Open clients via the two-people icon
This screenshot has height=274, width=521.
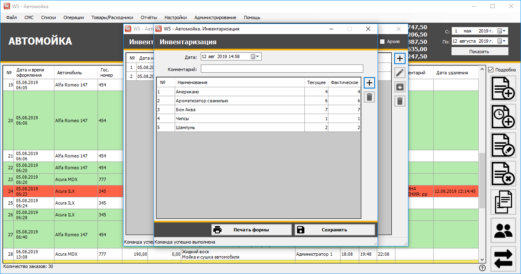coord(504,230)
